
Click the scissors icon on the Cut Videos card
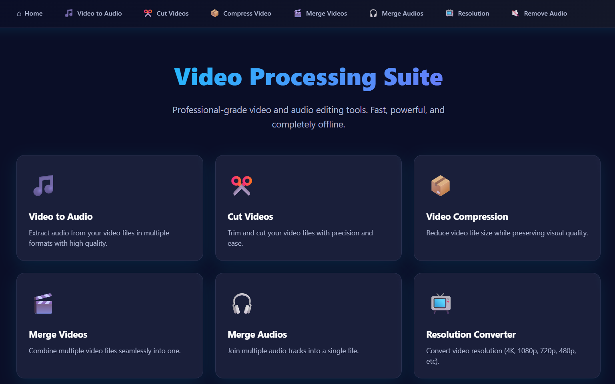[242, 185]
